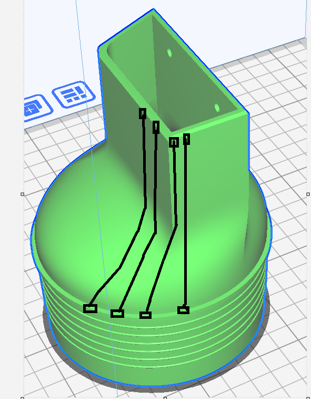
Task: Click the third upper marker box at the bracket corner
Action: [174, 142]
